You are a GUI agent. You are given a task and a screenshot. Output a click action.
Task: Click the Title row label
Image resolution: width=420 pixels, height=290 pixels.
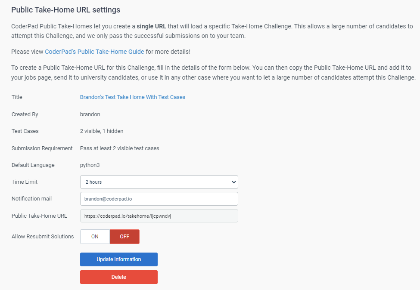point(16,97)
